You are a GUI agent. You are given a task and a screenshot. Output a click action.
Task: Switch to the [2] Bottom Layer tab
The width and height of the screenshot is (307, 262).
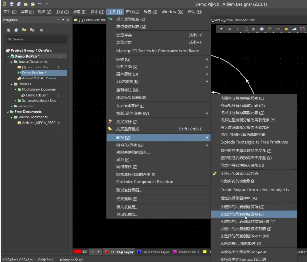click(153, 252)
